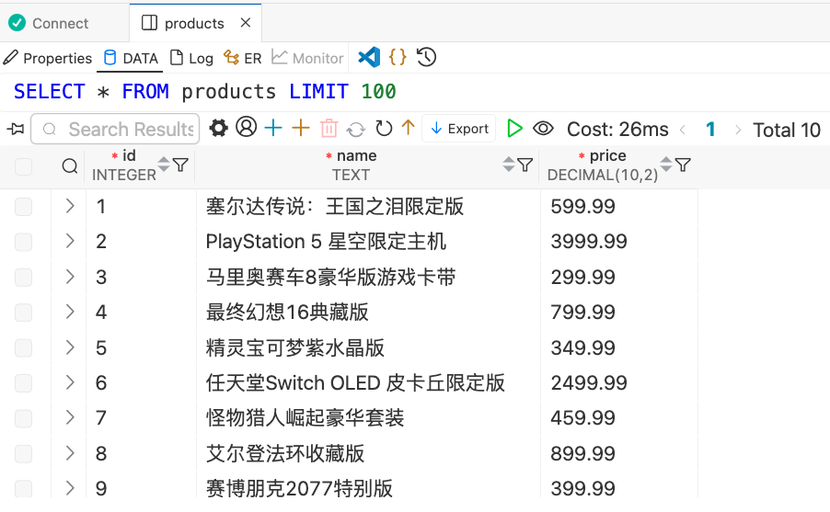This screenshot has width=830, height=512.
Task: Click the blue insert row plus icon
Action: tap(273, 129)
